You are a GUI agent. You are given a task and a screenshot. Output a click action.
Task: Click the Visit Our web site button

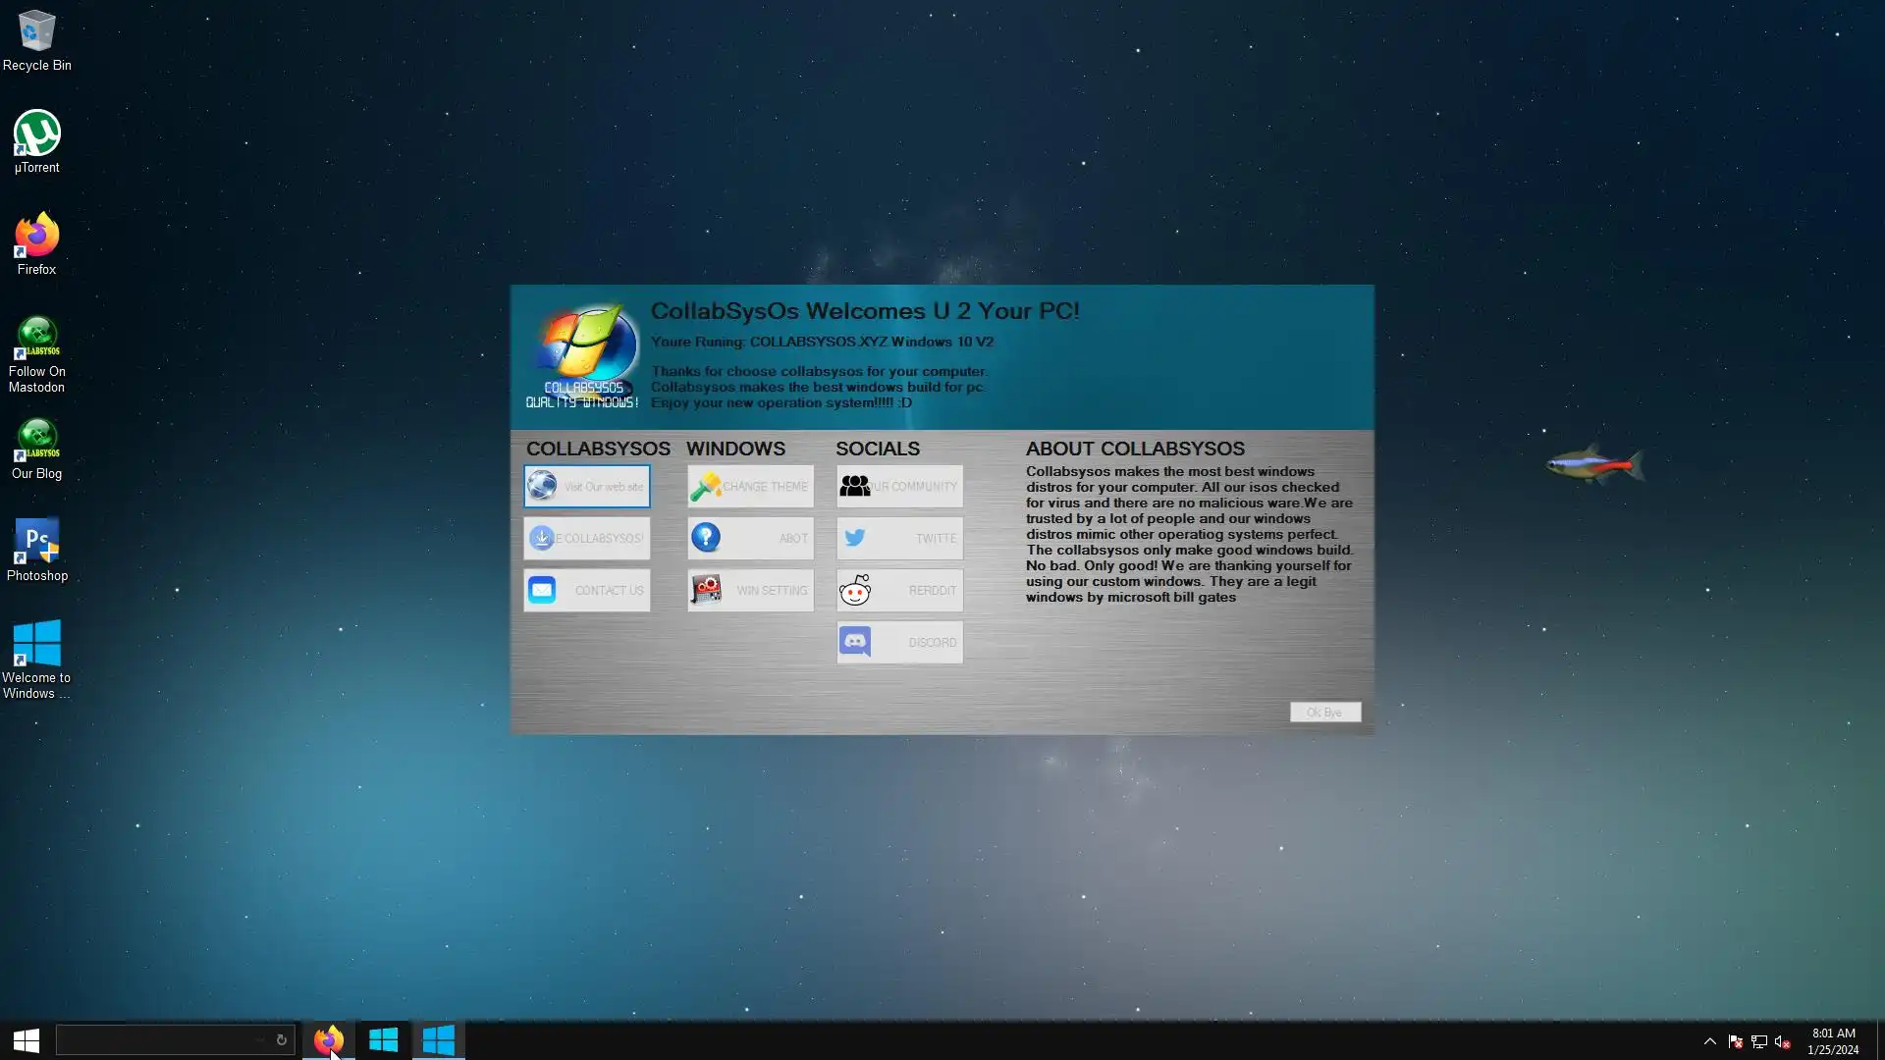(x=586, y=487)
